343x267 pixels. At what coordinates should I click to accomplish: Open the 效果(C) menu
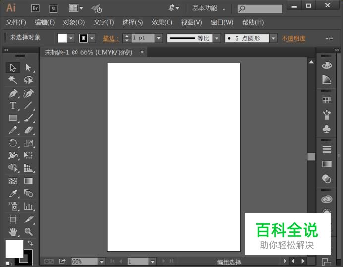click(x=162, y=22)
